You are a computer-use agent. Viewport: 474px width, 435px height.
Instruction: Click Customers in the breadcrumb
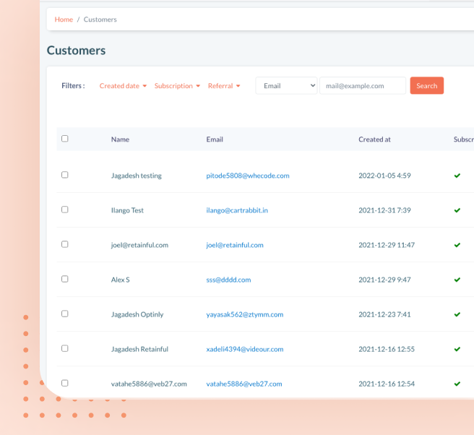coord(100,20)
